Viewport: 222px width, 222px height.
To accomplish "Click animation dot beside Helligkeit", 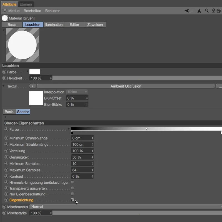I will (x=4, y=78).
